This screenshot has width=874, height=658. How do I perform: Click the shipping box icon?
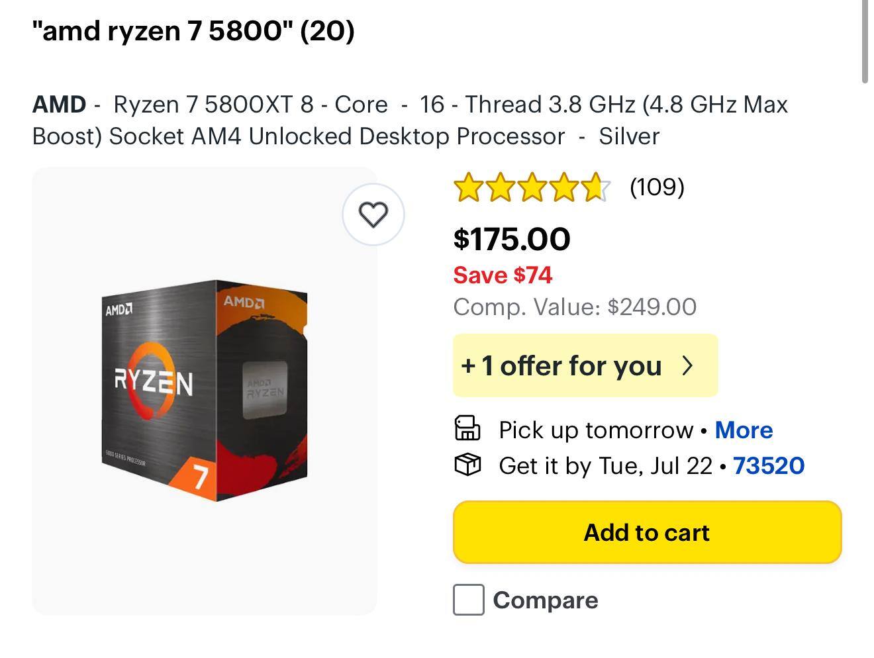[x=467, y=465]
